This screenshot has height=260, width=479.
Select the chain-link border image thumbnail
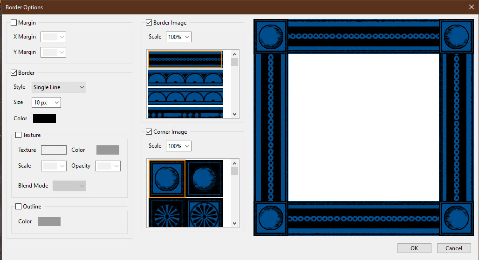[x=185, y=59]
